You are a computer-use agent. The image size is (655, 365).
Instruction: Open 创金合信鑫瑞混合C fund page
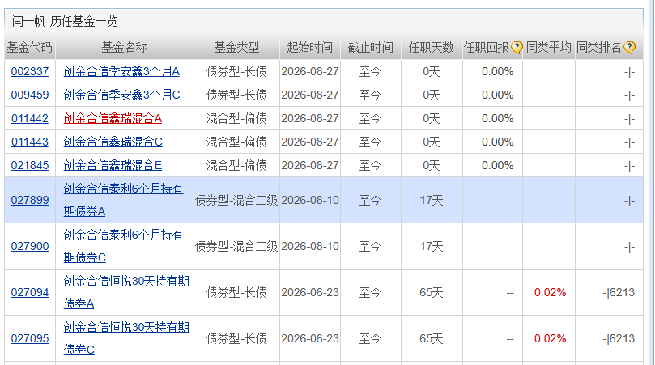pos(113,142)
